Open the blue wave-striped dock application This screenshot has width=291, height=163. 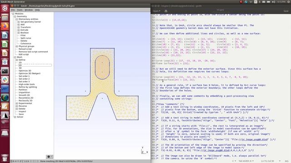(5, 89)
